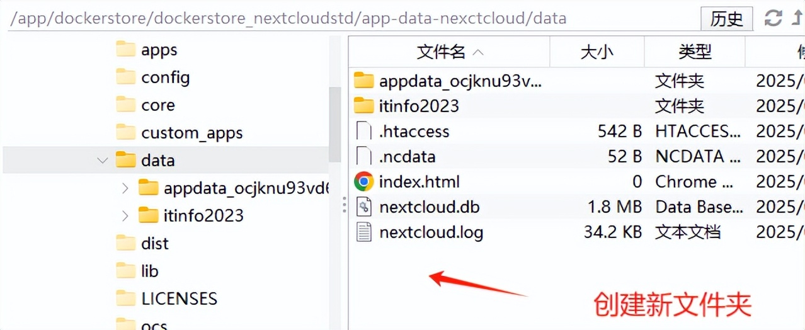805x330 pixels.
Task: Select the appdata_ocjknu93v... file name
Action: (x=460, y=81)
